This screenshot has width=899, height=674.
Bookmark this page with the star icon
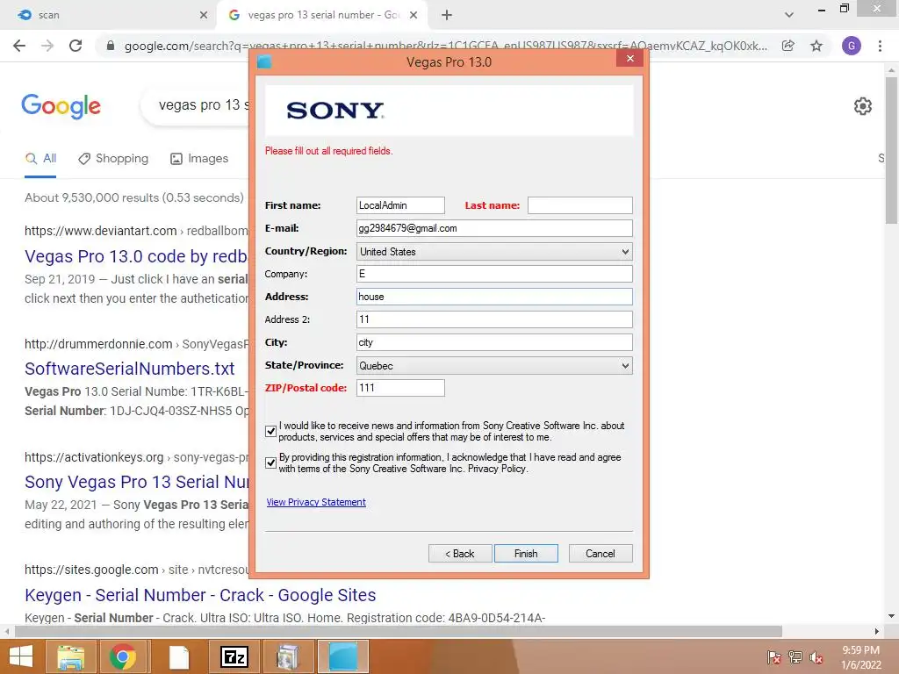tap(816, 46)
